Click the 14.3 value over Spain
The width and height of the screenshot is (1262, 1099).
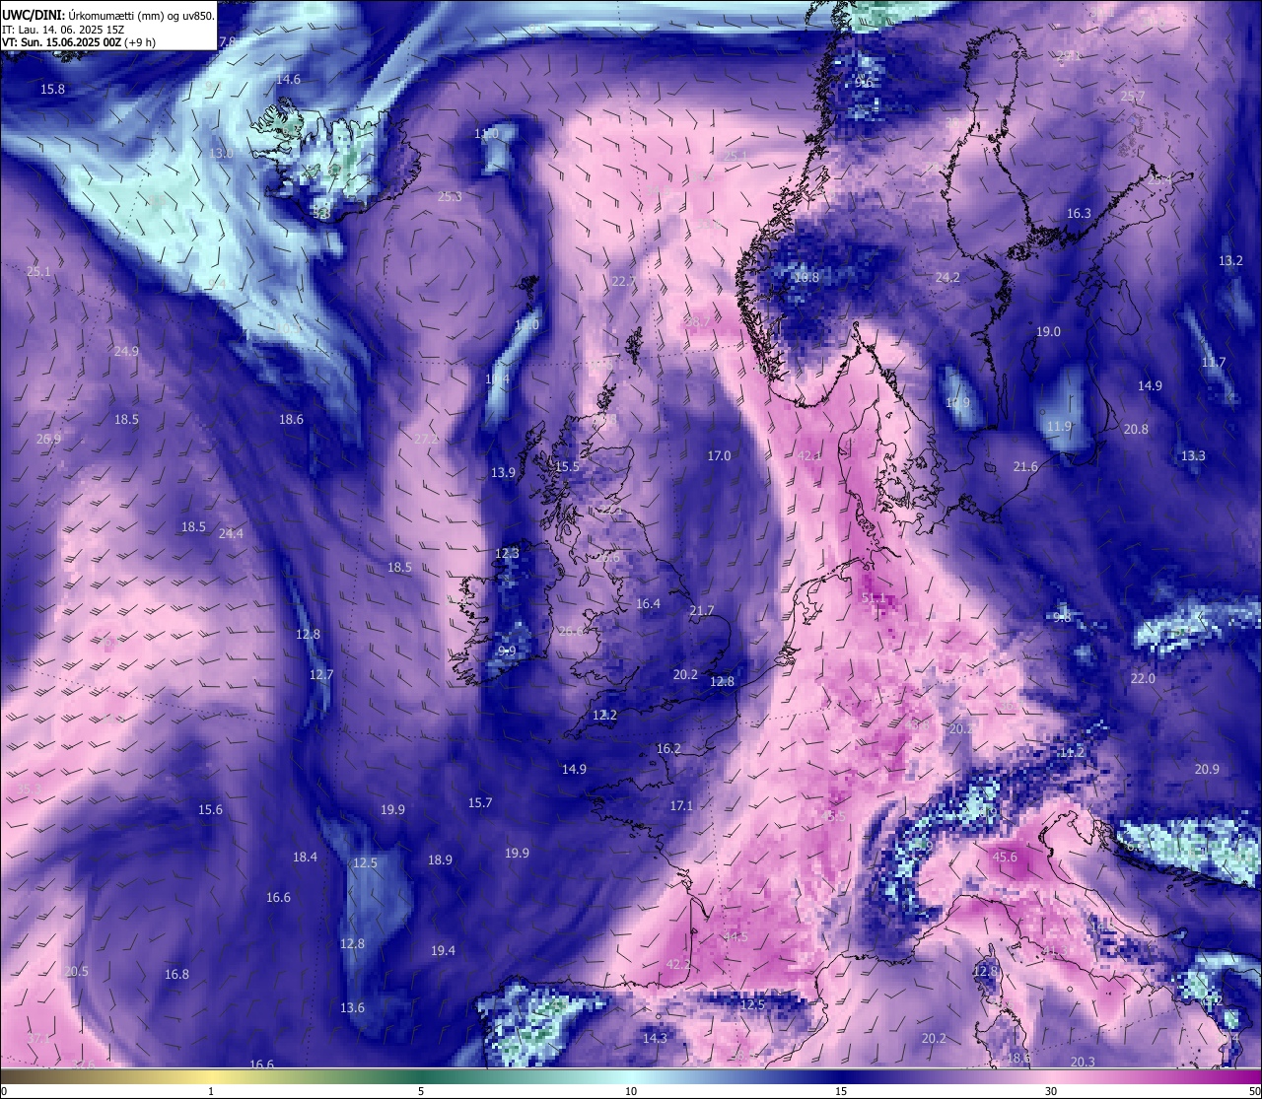(655, 1038)
